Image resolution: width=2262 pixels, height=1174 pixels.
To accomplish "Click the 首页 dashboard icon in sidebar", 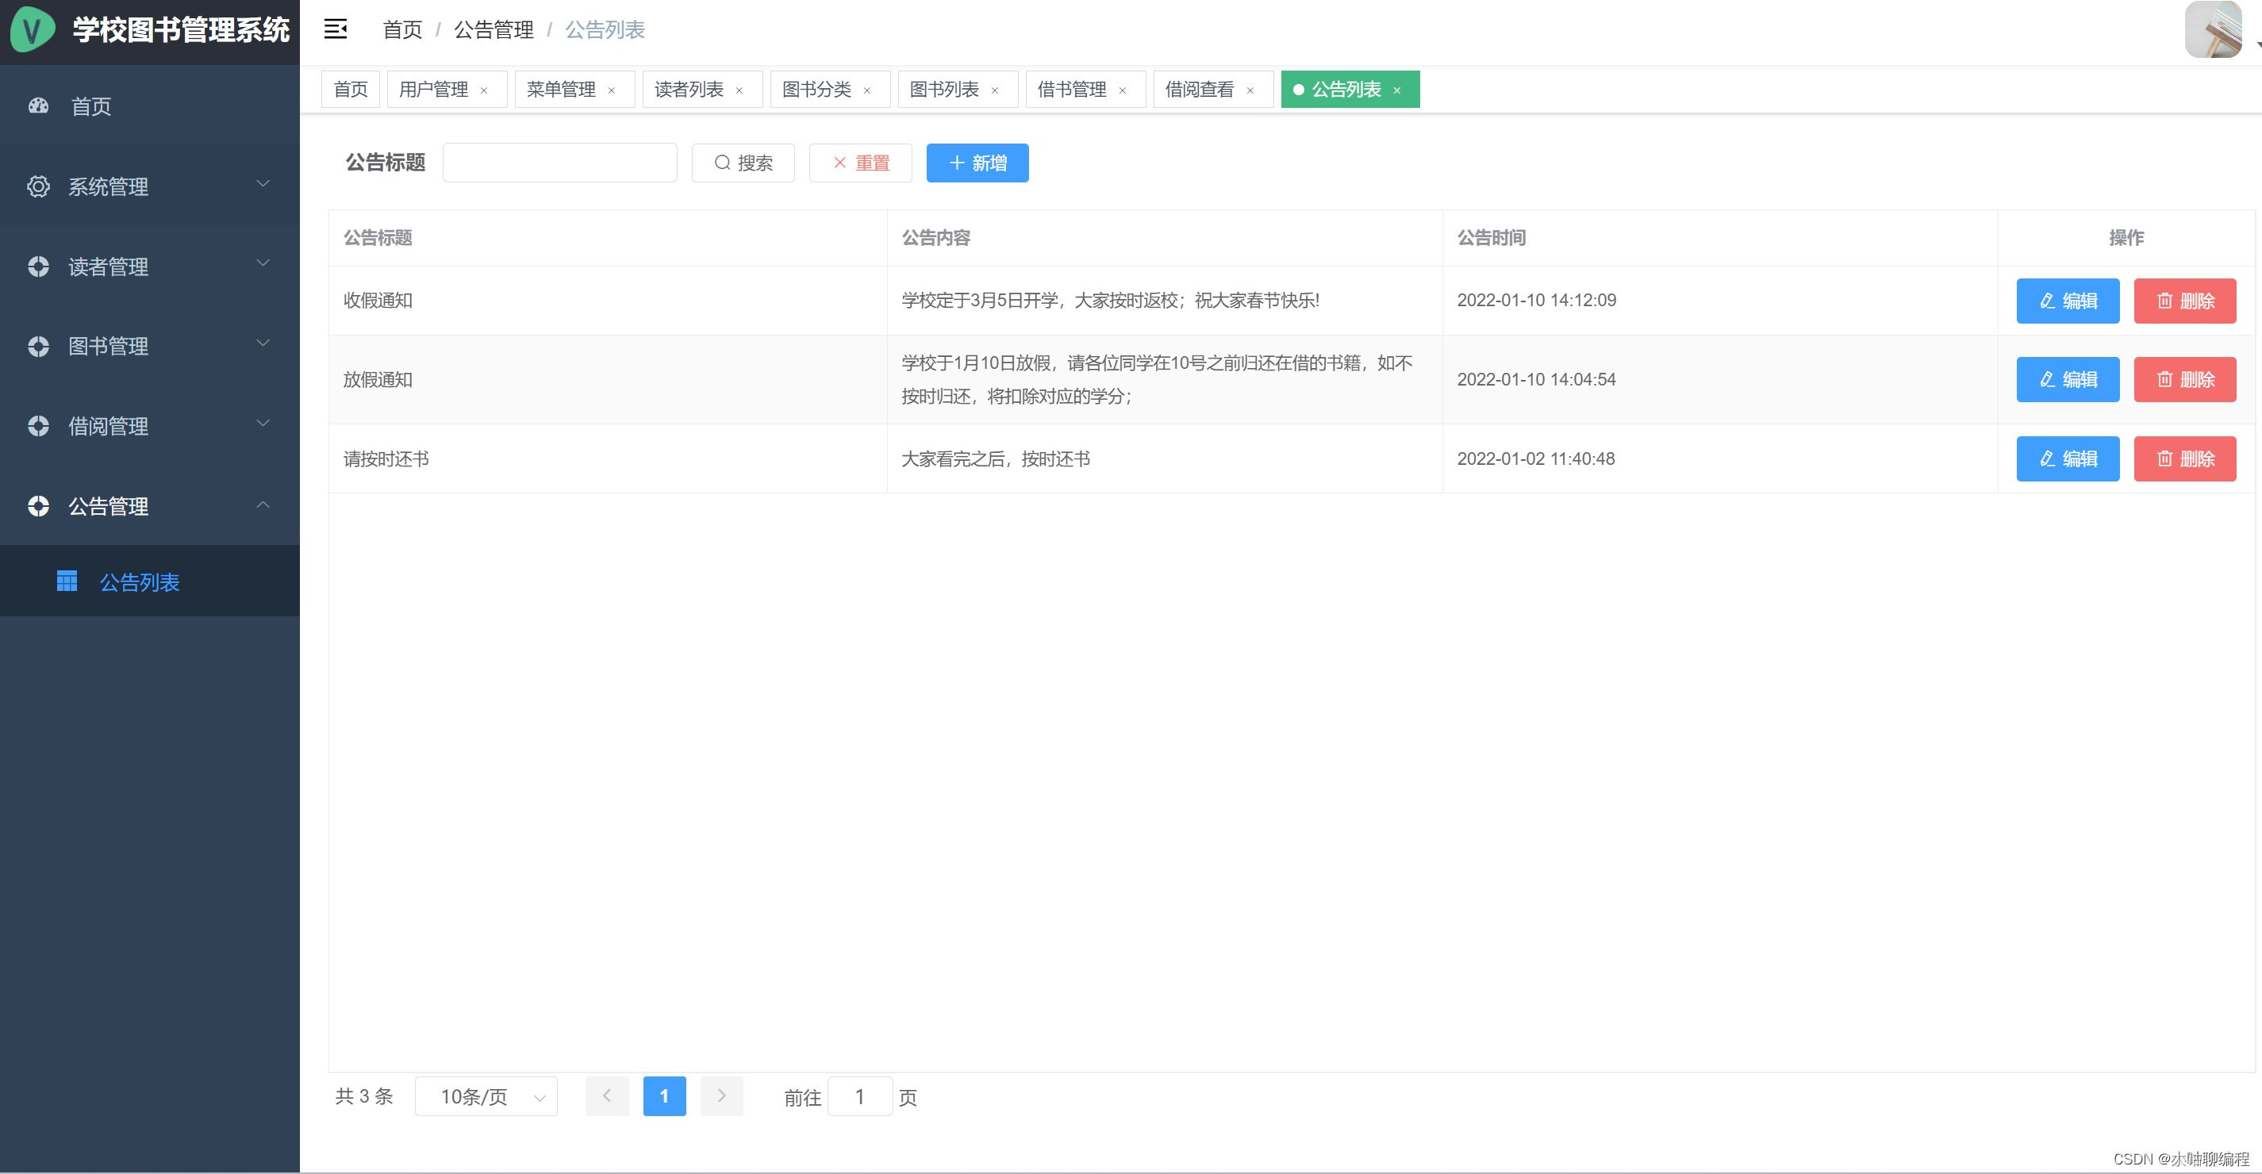I will tap(39, 106).
